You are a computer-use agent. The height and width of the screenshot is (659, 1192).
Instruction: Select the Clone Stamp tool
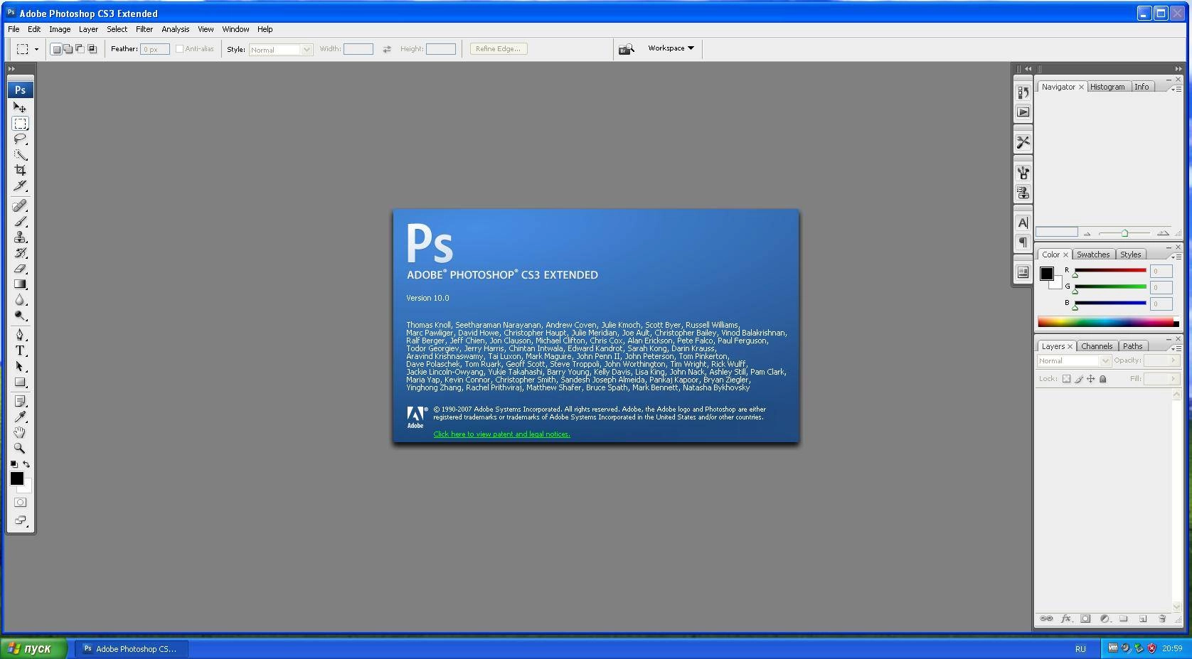point(20,237)
